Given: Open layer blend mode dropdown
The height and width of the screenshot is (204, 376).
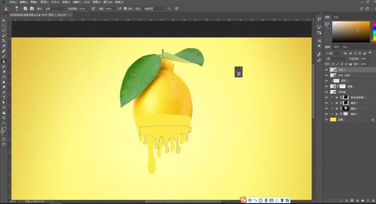Looking at the screenshot, I should tap(335, 59).
